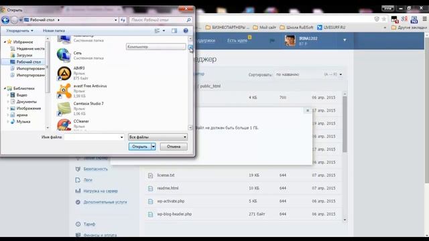The width and height of the screenshot is (429, 241).
Task: Open Дополнительные услуги section
Action: click(105, 202)
